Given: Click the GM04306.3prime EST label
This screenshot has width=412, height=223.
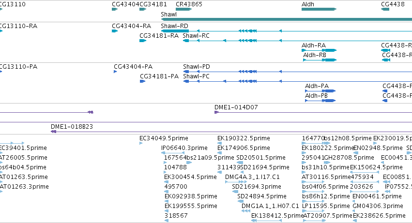Looking at the screenshot, I should pyautogui.click(x=378, y=207).
